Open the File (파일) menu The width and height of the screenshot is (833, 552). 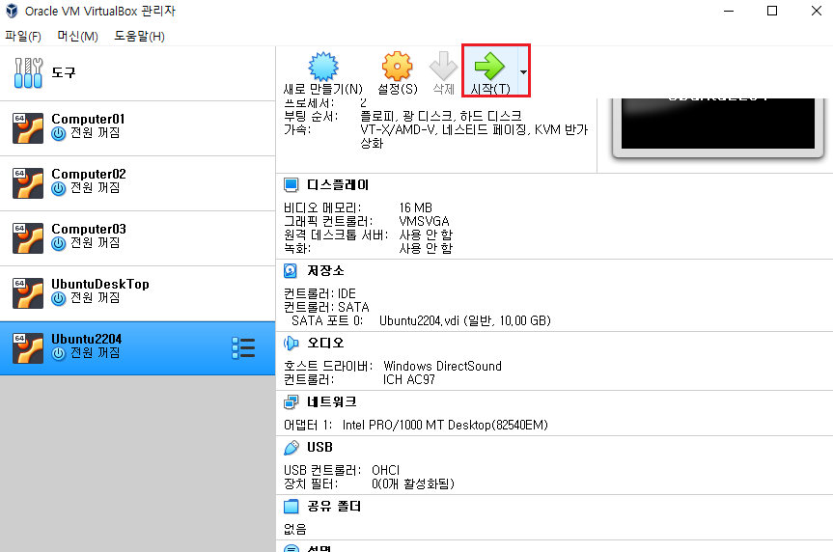(x=23, y=36)
